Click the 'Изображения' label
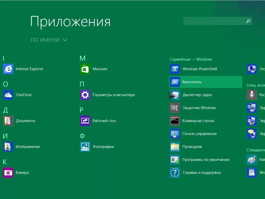265x199 pixels. point(28,147)
